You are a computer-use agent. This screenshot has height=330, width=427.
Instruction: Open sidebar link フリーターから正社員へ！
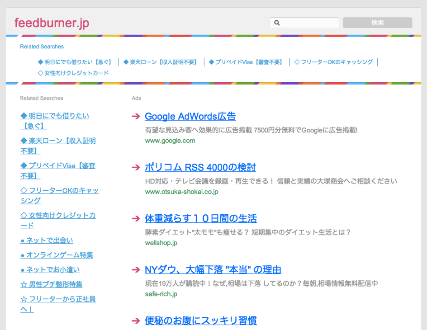(58, 304)
